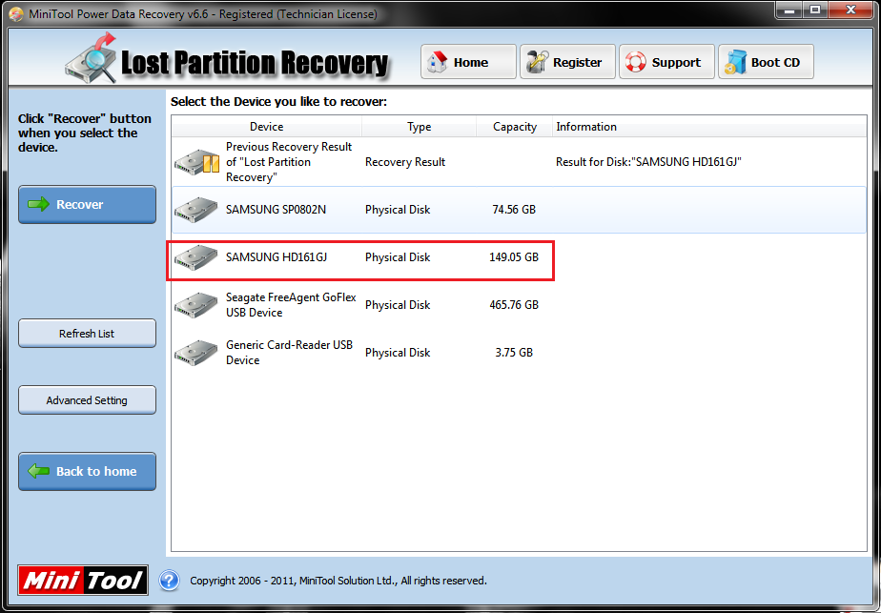Click the Recovery Result type cell

coord(405,162)
